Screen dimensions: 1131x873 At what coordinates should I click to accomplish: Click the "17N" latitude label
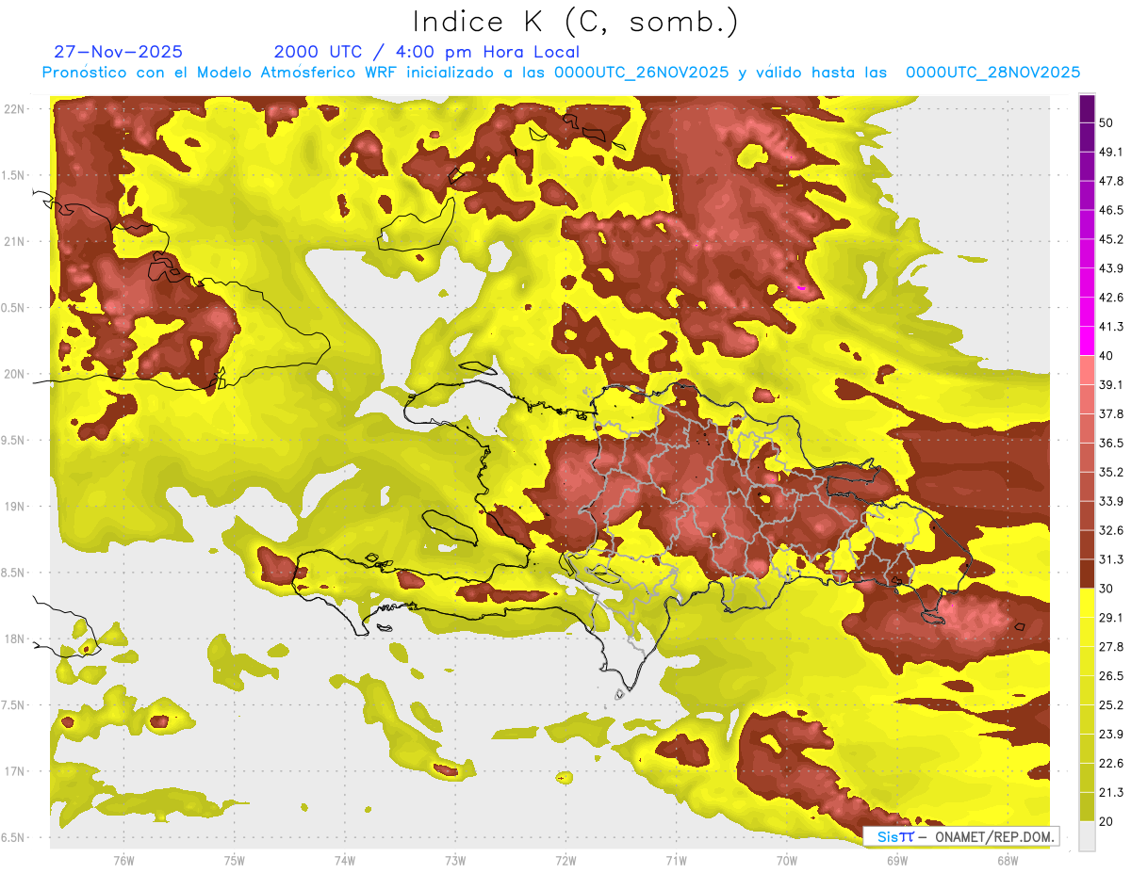[16, 770]
